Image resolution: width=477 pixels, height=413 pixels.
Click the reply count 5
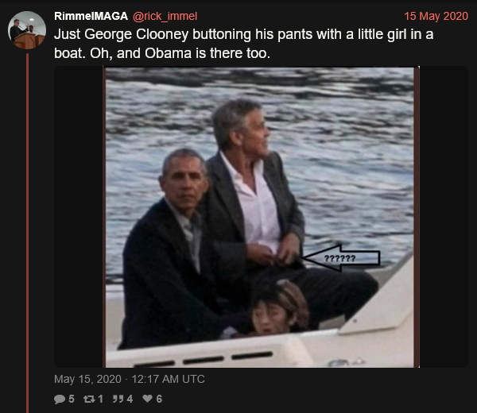click(x=72, y=399)
